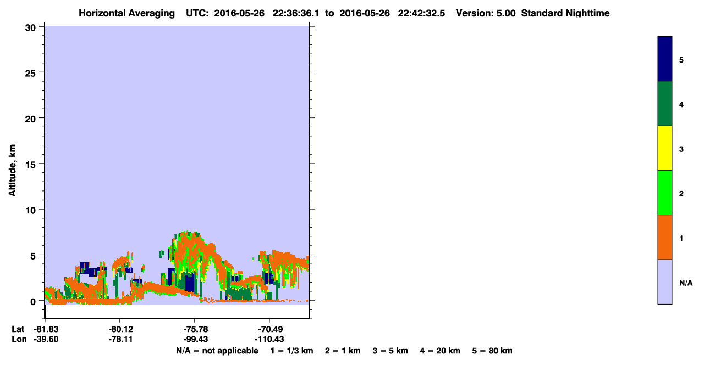Click the end time '22:42:32.5' in the title
Image resolution: width=715 pixels, height=366 pixels.
421,13
